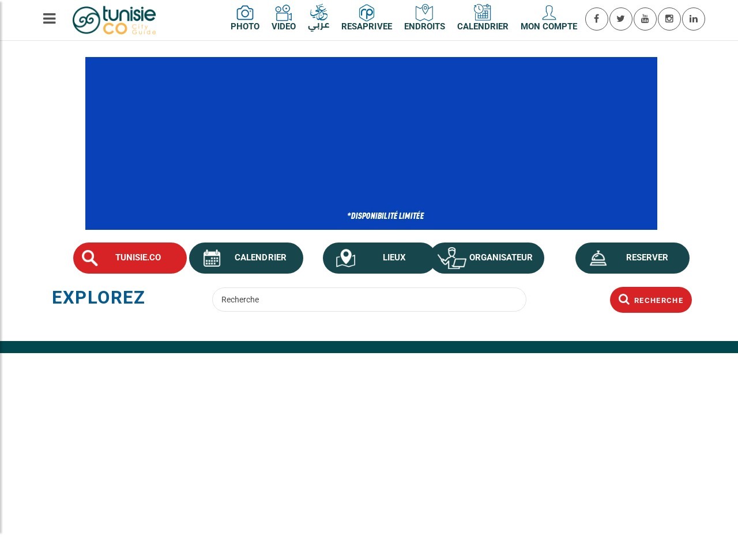Open the Video camcorder icon

284,13
